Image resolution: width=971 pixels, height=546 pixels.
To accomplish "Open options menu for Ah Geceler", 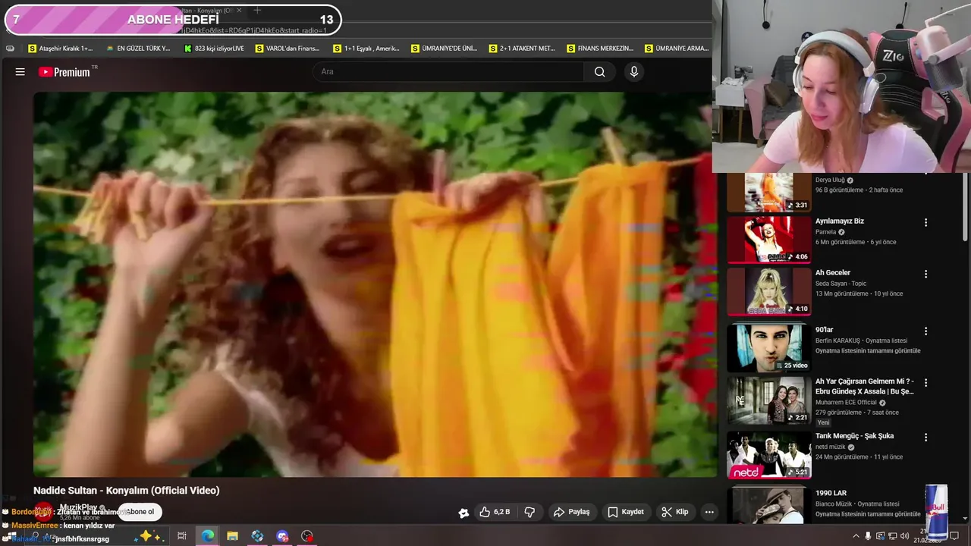I will point(925,274).
